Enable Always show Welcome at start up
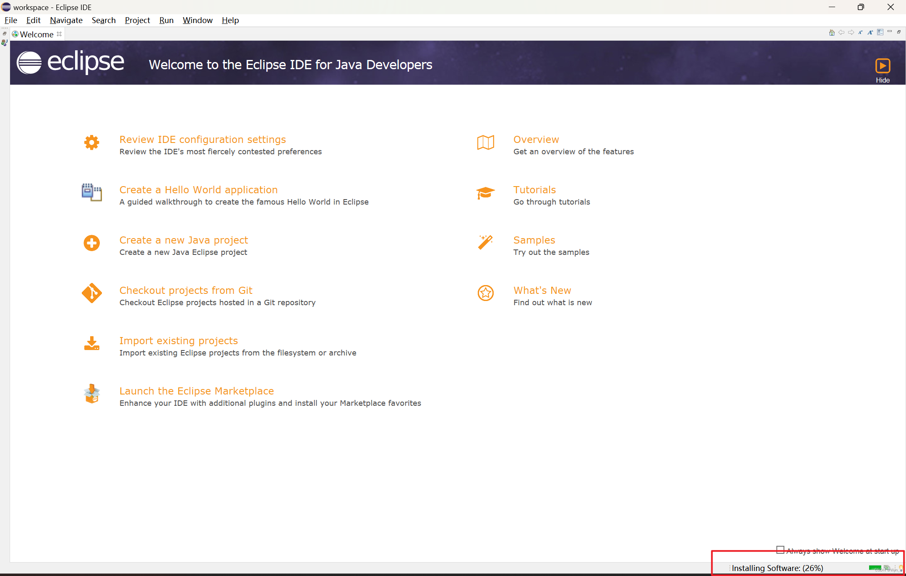The height and width of the screenshot is (576, 906). click(x=780, y=550)
